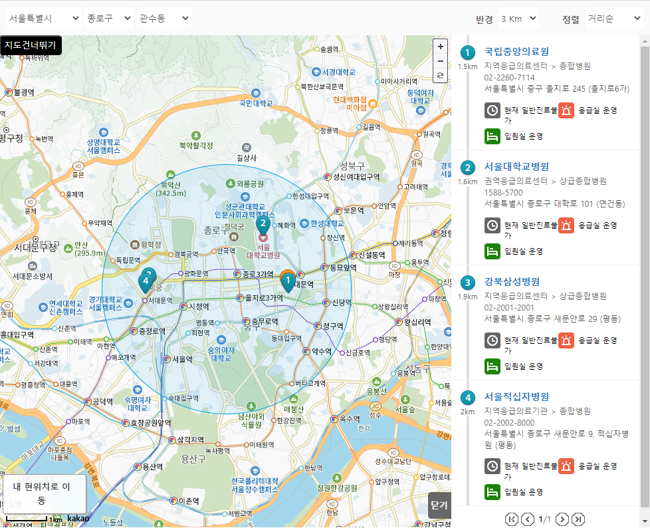
Task: Click the clock icon under 강북삼성병원
Action: coord(492,340)
